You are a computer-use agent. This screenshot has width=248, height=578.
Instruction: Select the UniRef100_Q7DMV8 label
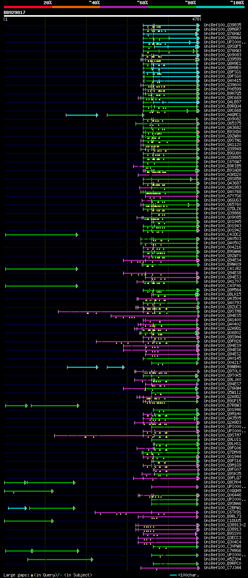click(x=222, y=452)
